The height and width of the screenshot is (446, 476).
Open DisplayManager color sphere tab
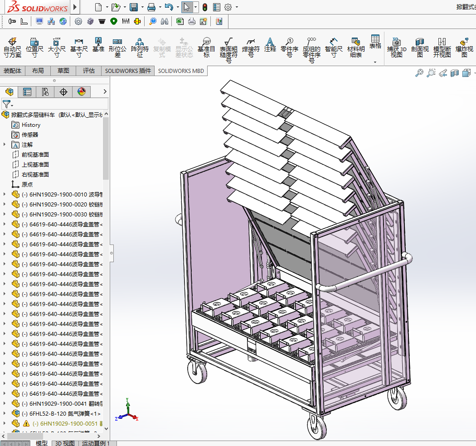[81, 91]
